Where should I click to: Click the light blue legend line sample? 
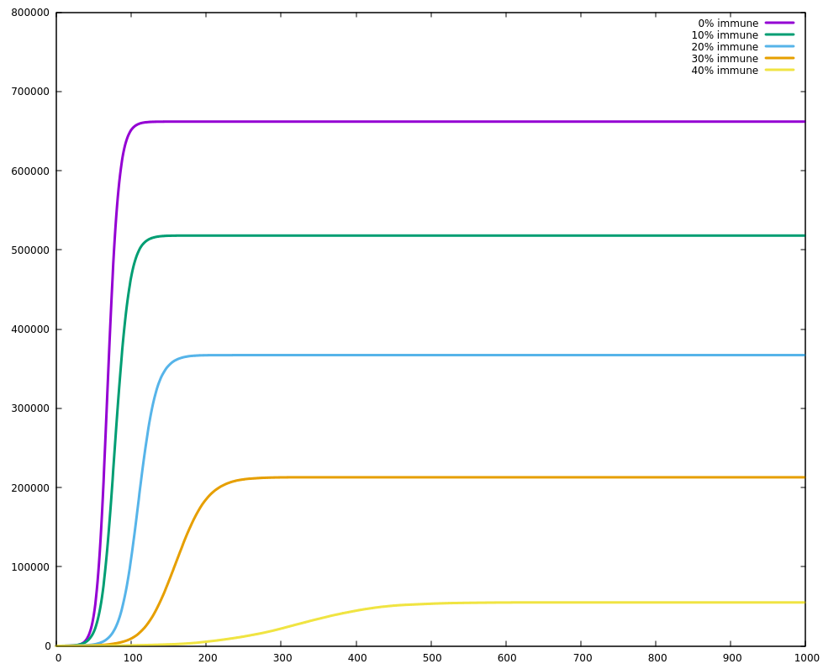coord(779,46)
